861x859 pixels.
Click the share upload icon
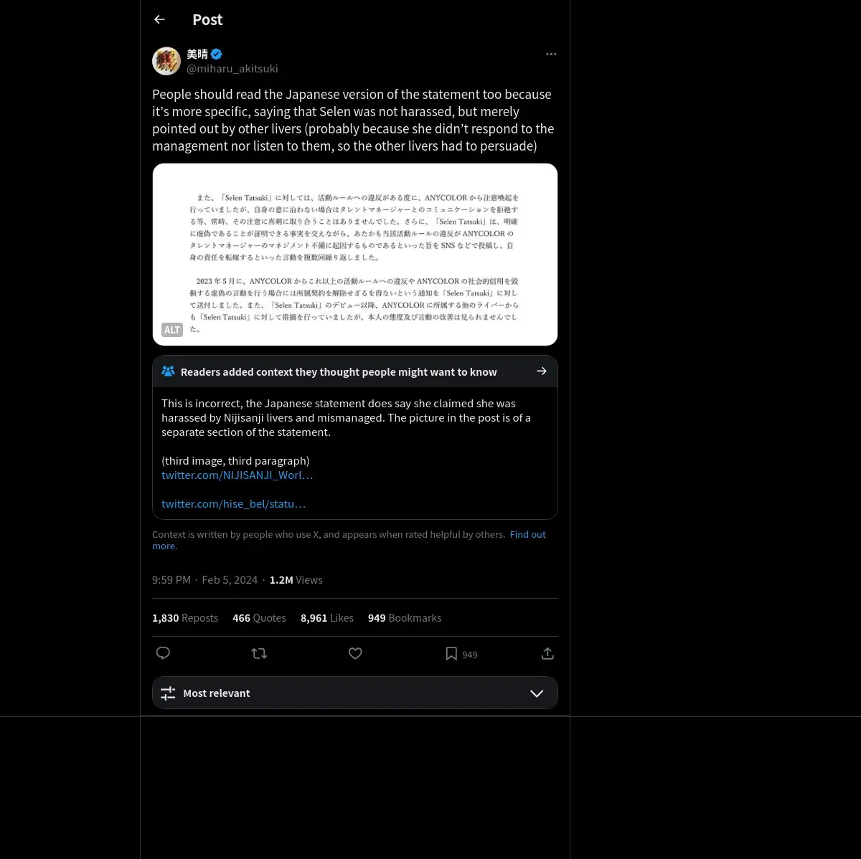click(x=547, y=653)
